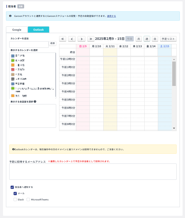
Task: Uncheck the 担当者へ通知する checkbox
Action: (x=12, y=187)
